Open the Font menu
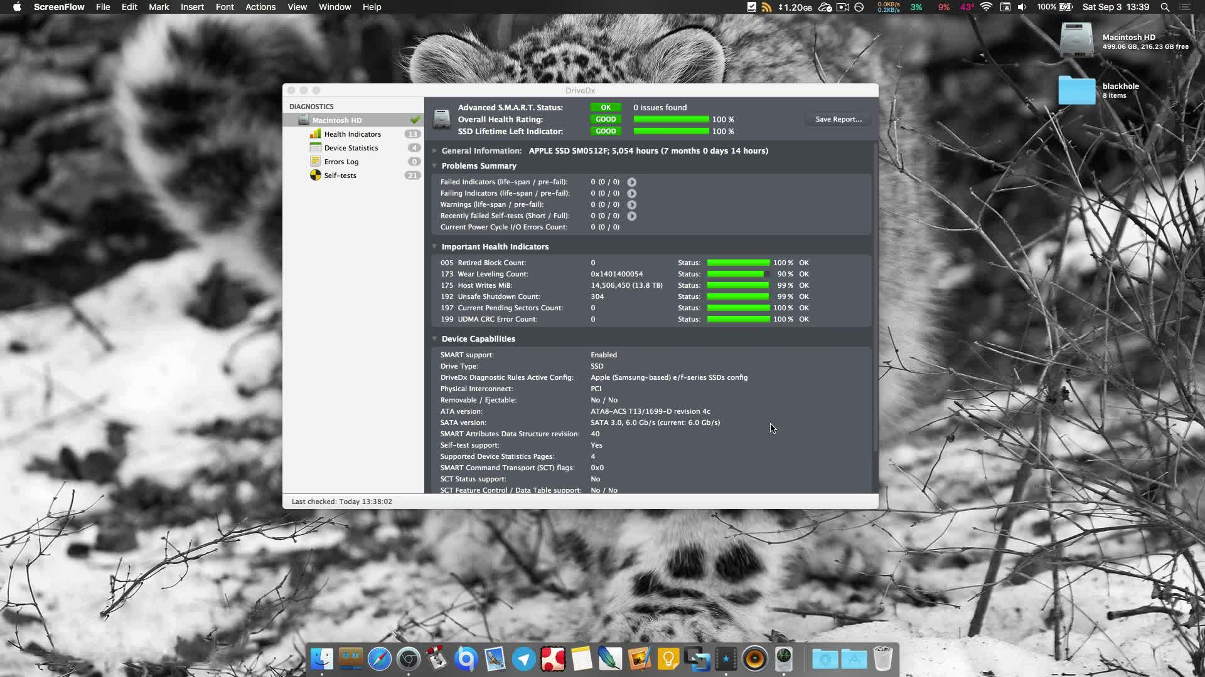The width and height of the screenshot is (1205, 677). tap(225, 7)
